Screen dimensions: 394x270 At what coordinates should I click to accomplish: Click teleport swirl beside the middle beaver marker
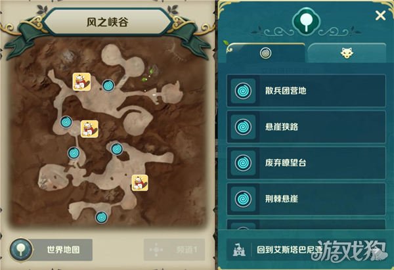tap(66, 122)
